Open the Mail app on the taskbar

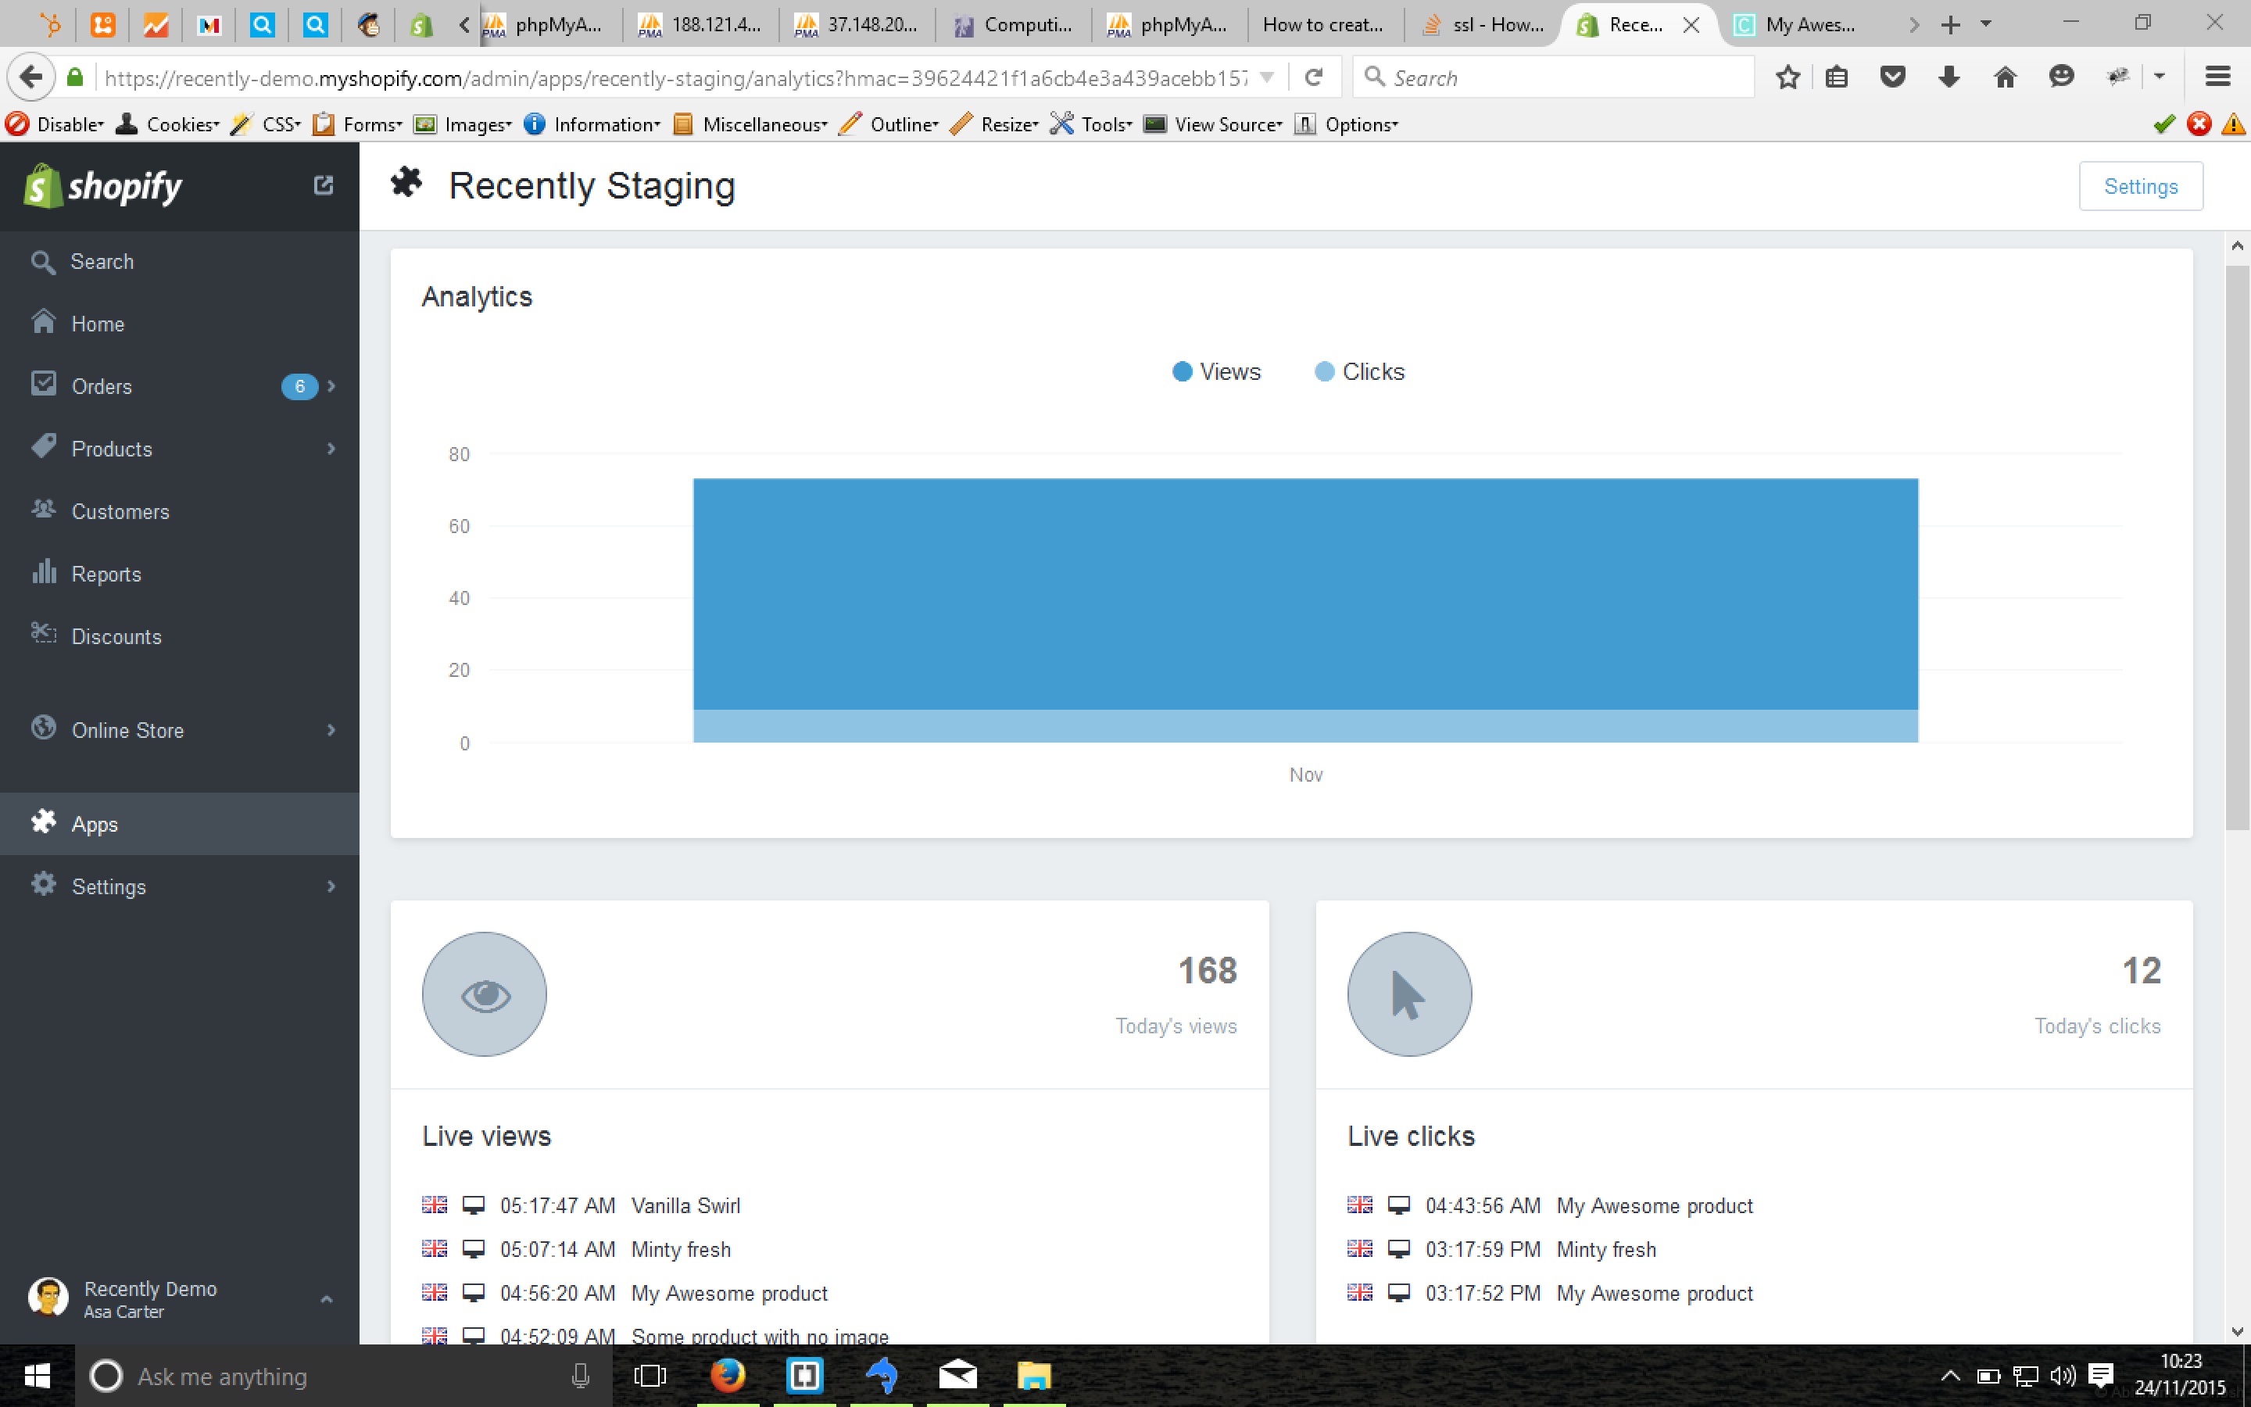point(957,1376)
